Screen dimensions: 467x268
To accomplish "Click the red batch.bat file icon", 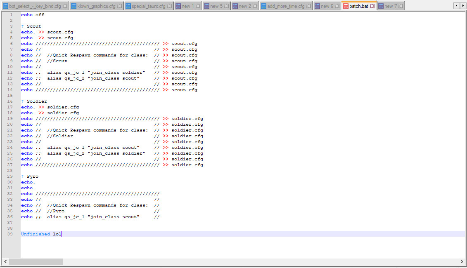I will click(345, 6).
